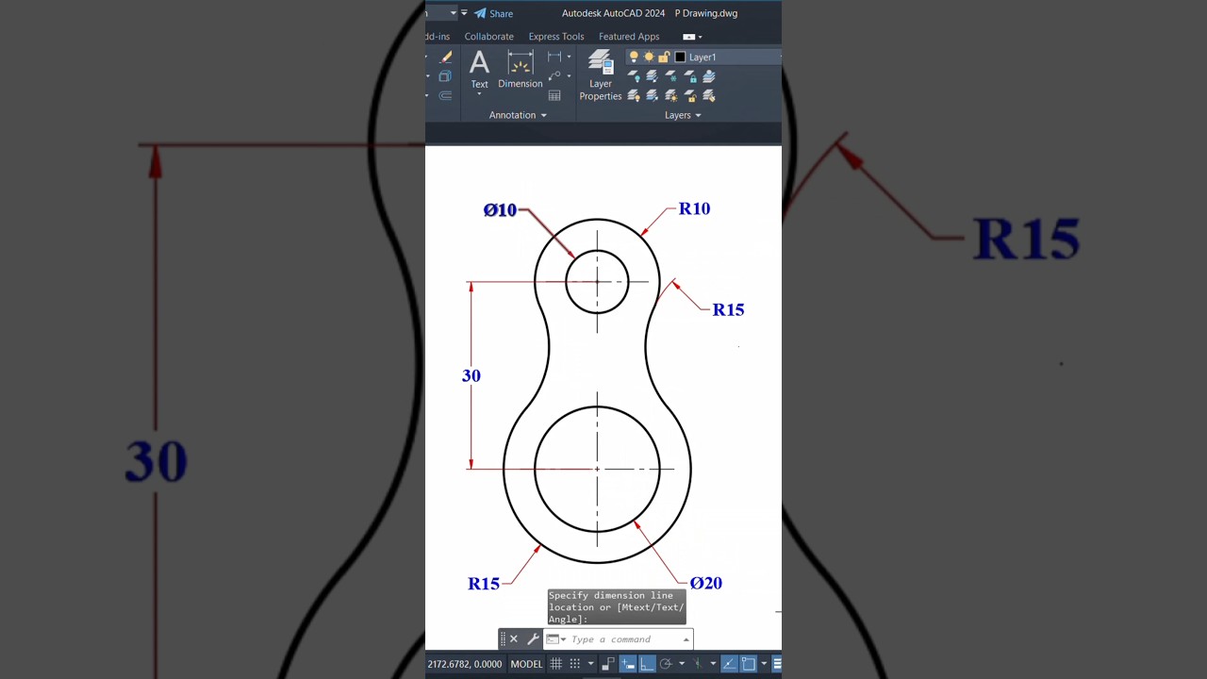Select the Ø20 dimension text
Viewport: 1207px width, 679px height.
coord(706,584)
